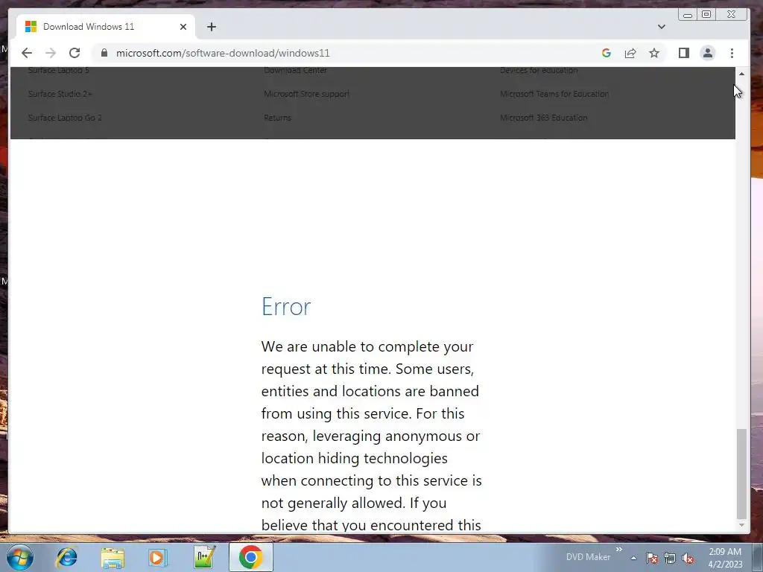Open the network tray icon
This screenshot has height=572, width=763.
point(670,558)
